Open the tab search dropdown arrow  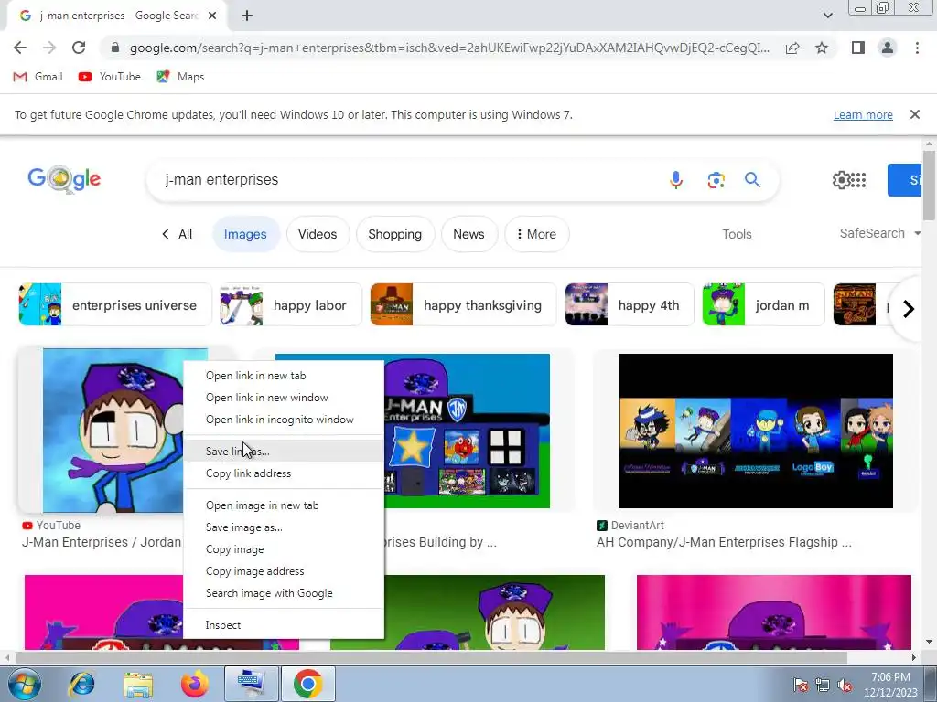click(827, 16)
